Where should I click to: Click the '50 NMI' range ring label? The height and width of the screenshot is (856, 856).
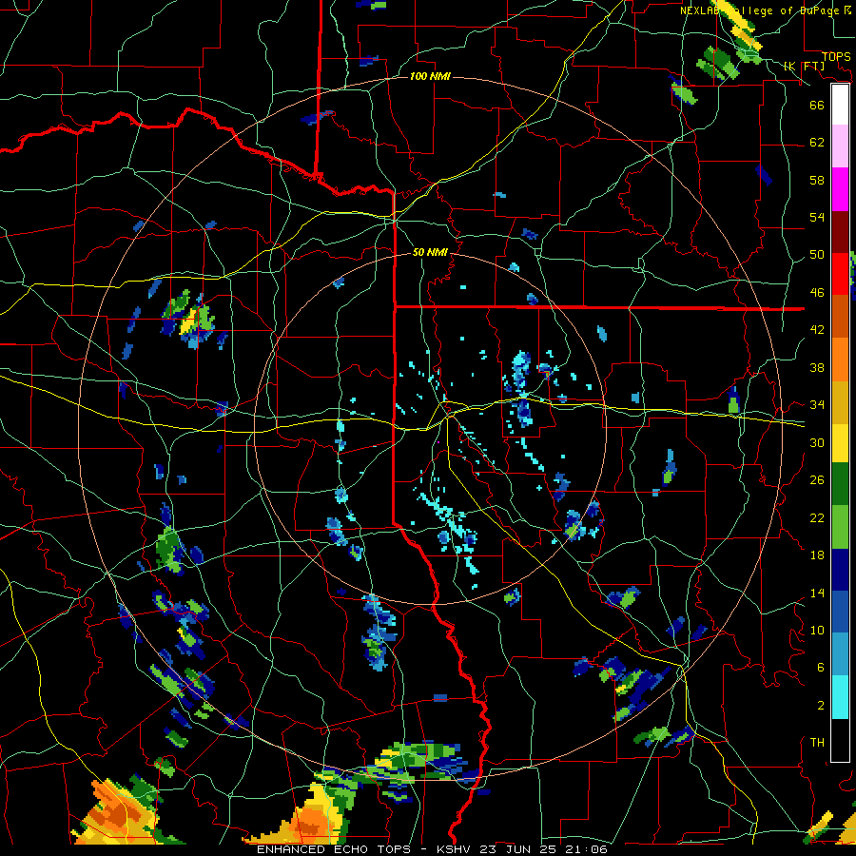coord(430,252)
